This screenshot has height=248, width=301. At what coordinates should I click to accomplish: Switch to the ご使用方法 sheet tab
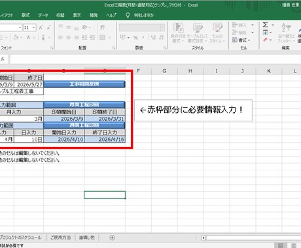point(61,238)
